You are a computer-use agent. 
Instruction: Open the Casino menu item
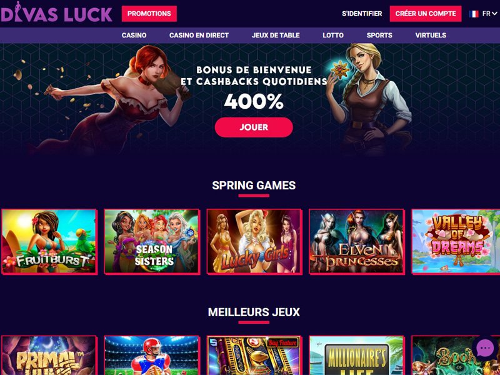click(134, 35)
